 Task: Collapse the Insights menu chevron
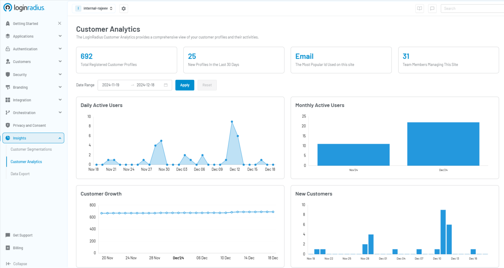point(60,138)
